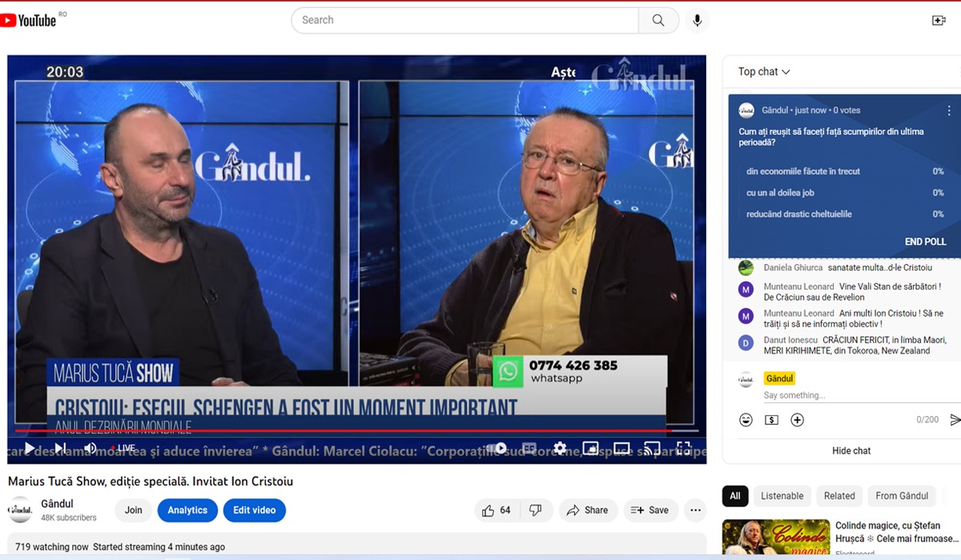Click the Gândul avatar in the poll header
Viewport: 961px width, 560px height.
point(746,110)
